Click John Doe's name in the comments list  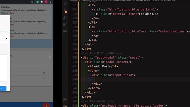point(5,7)
